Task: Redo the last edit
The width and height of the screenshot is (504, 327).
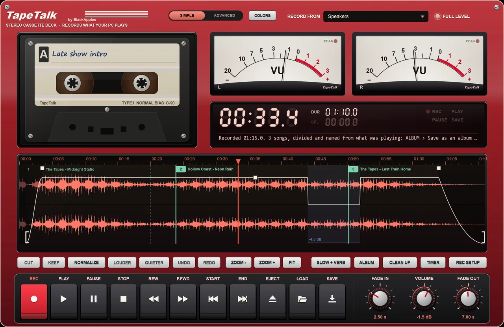Action: (209, 263)
